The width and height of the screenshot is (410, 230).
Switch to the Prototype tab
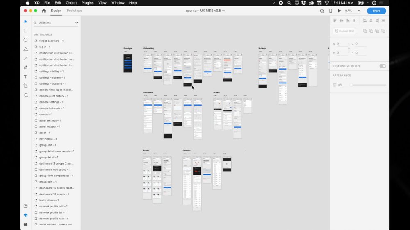[74, 11]
